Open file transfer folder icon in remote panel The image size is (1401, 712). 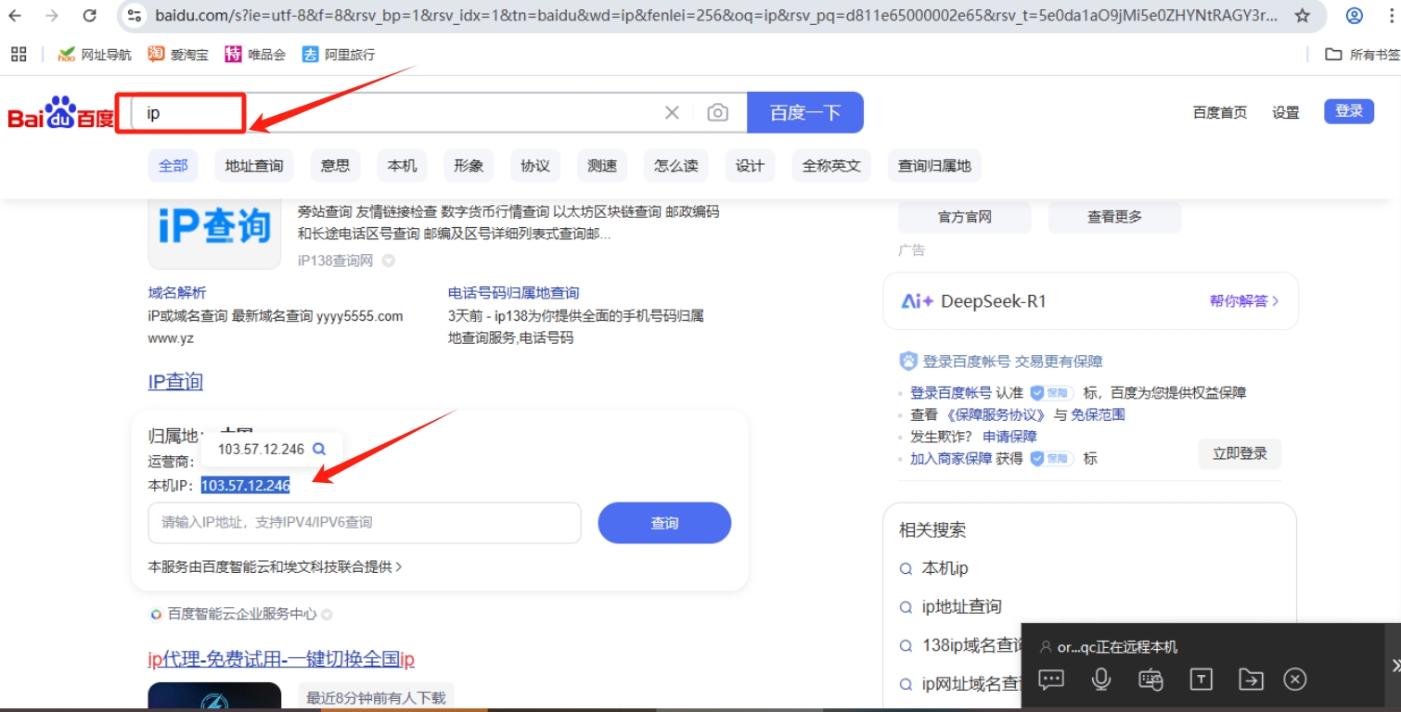coord(1251,680)
